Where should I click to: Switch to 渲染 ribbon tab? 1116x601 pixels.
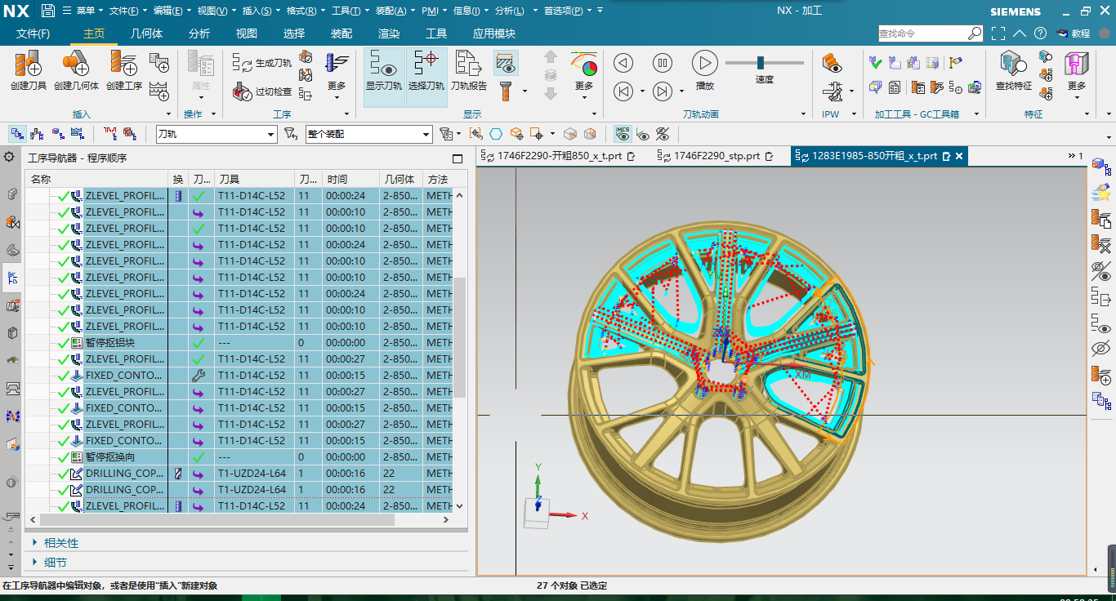389,33
